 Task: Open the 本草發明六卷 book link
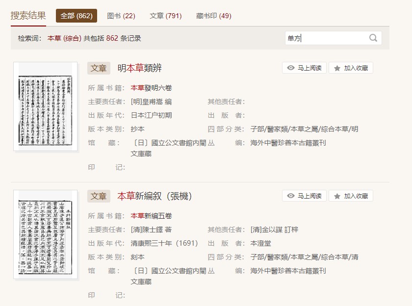(152, 88)
